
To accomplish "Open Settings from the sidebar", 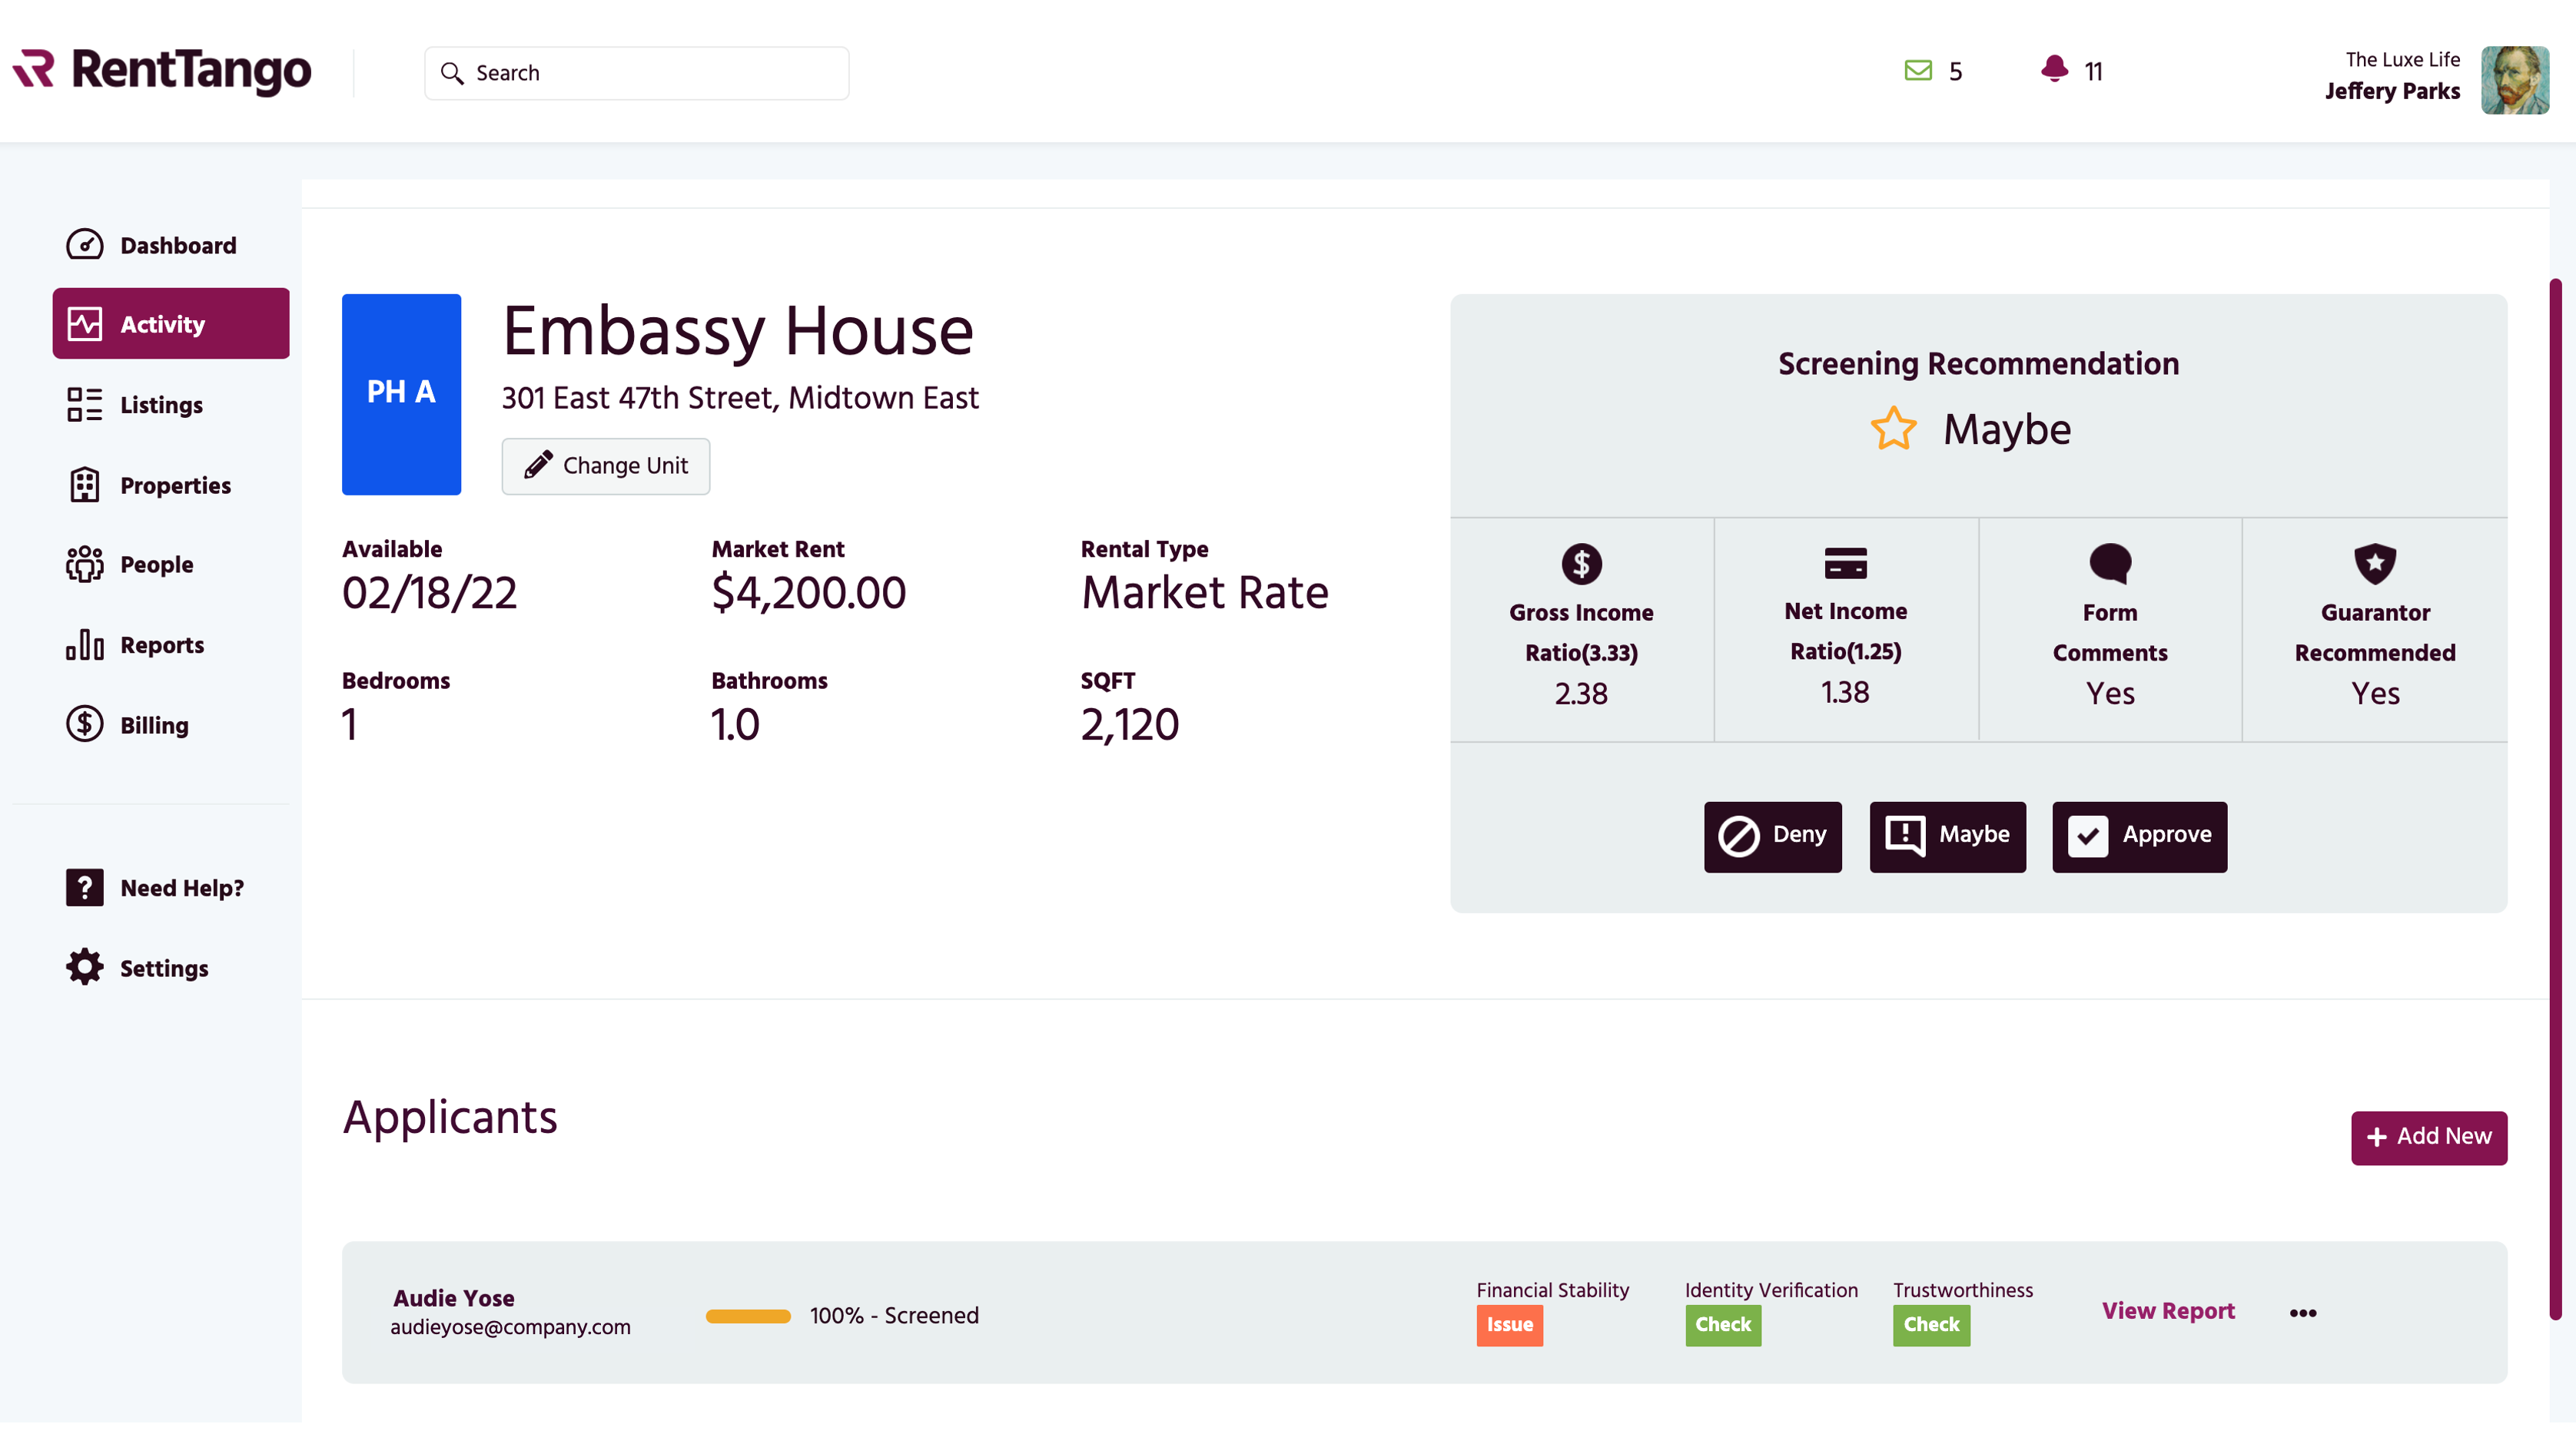I will 163,967.
